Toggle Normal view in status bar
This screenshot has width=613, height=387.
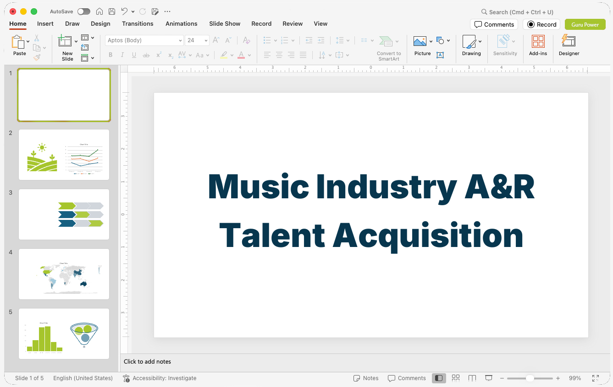pos(439,378)
